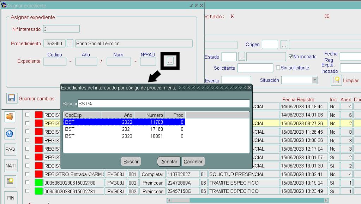
Task: Click the horizontal scrollbar under the table
Action: pos(247,200)
